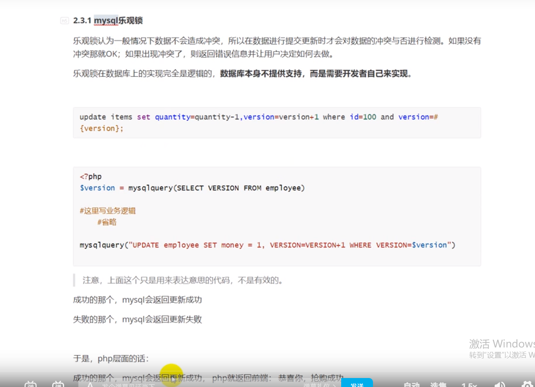This screenshot has height=387, width=535.
Task: Click the line "于是，php层面的话："
Action: pyautogui.click(x=111, y=359)
